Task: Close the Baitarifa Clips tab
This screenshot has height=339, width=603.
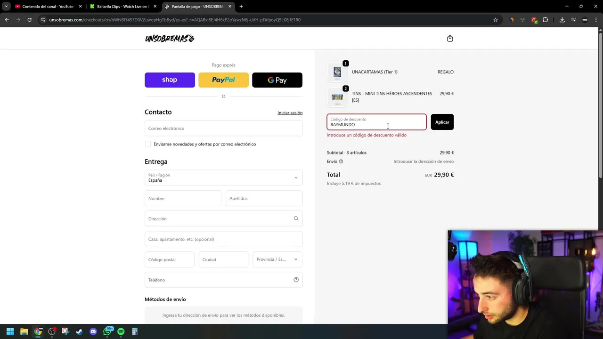Action: tap(155, 7)
